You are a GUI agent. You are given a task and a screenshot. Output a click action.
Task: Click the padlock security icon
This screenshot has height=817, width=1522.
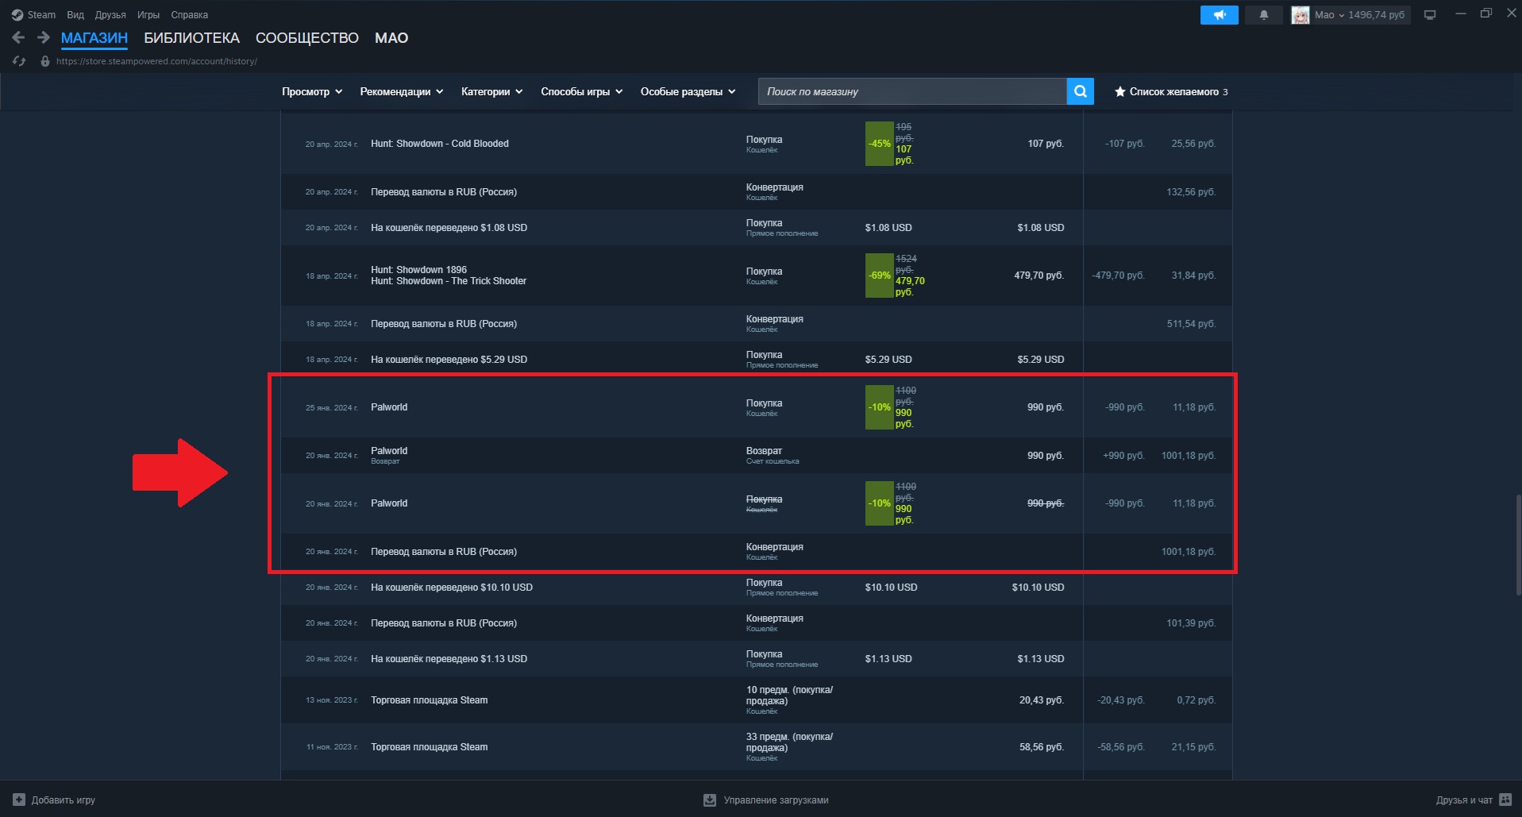45,61
